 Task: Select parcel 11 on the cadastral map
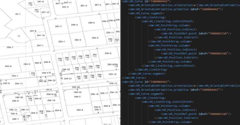pyautogui.click(x=19, y=36)
